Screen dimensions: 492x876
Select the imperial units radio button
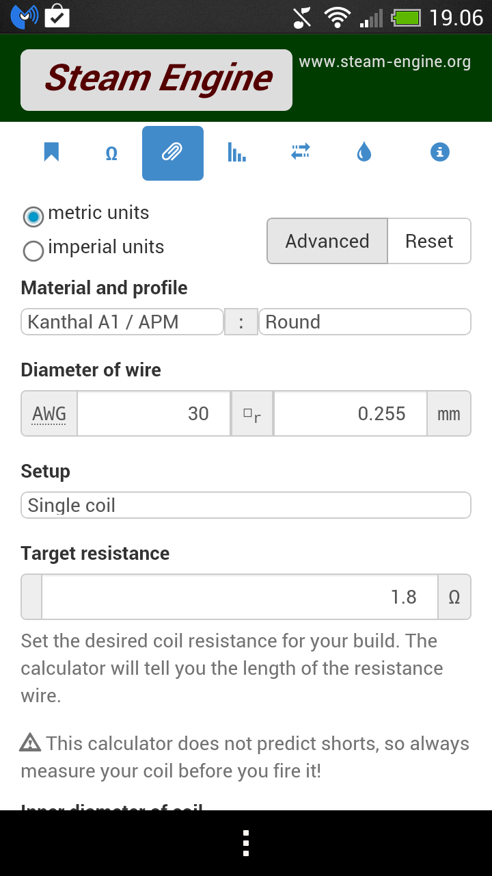(33, 251)
